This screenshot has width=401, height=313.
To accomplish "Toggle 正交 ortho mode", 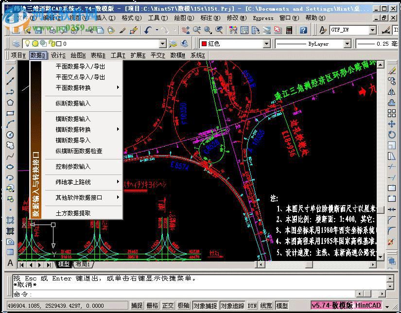I will click(168, 306).
